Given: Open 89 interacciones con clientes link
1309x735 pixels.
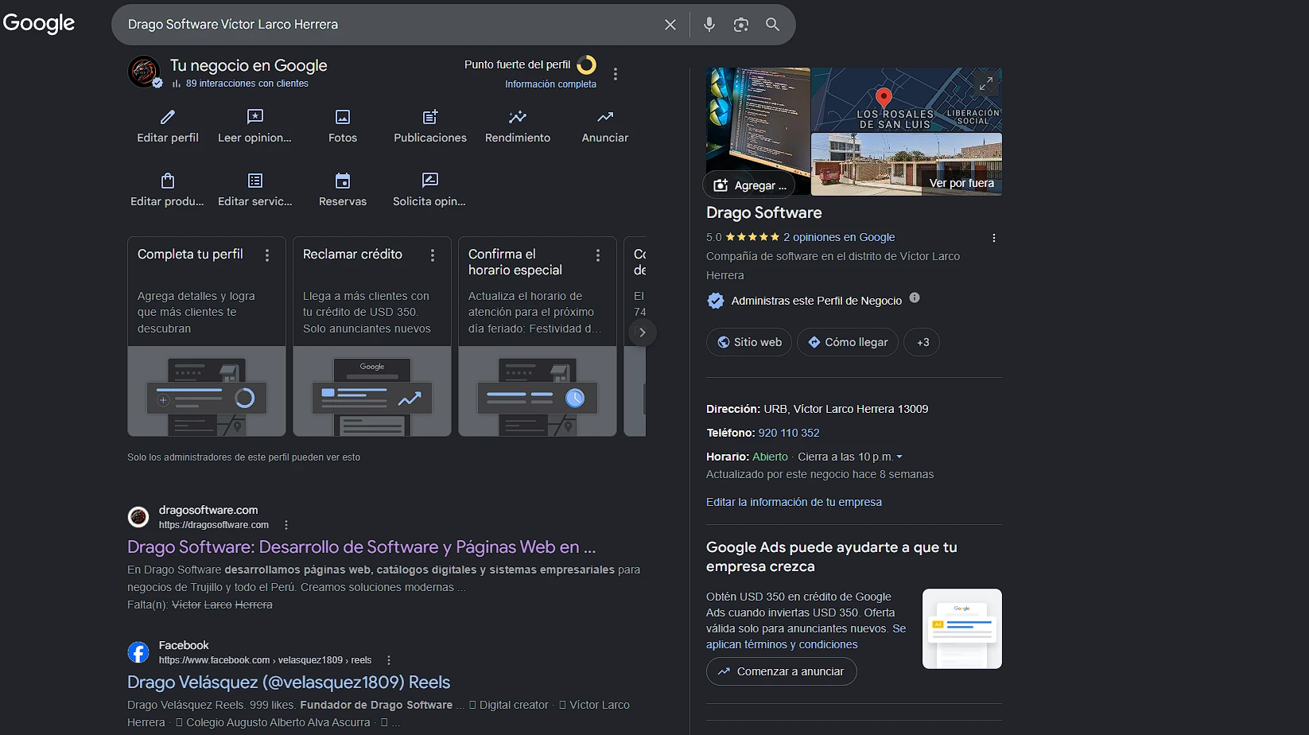Looking at the screenshot, I should pos(247,84).
